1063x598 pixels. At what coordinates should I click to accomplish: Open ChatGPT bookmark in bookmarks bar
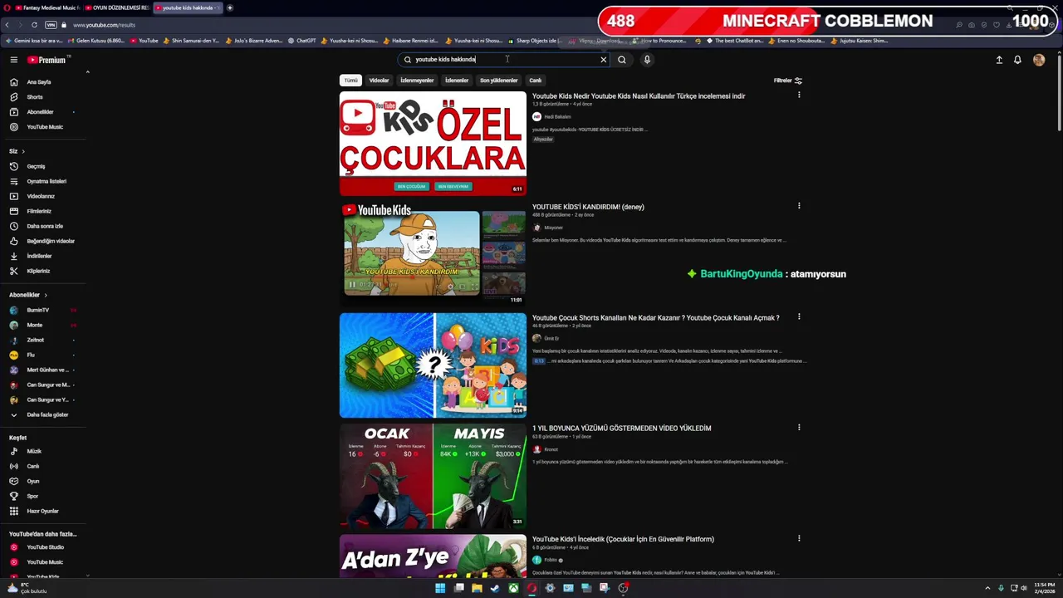click(301, 41)
